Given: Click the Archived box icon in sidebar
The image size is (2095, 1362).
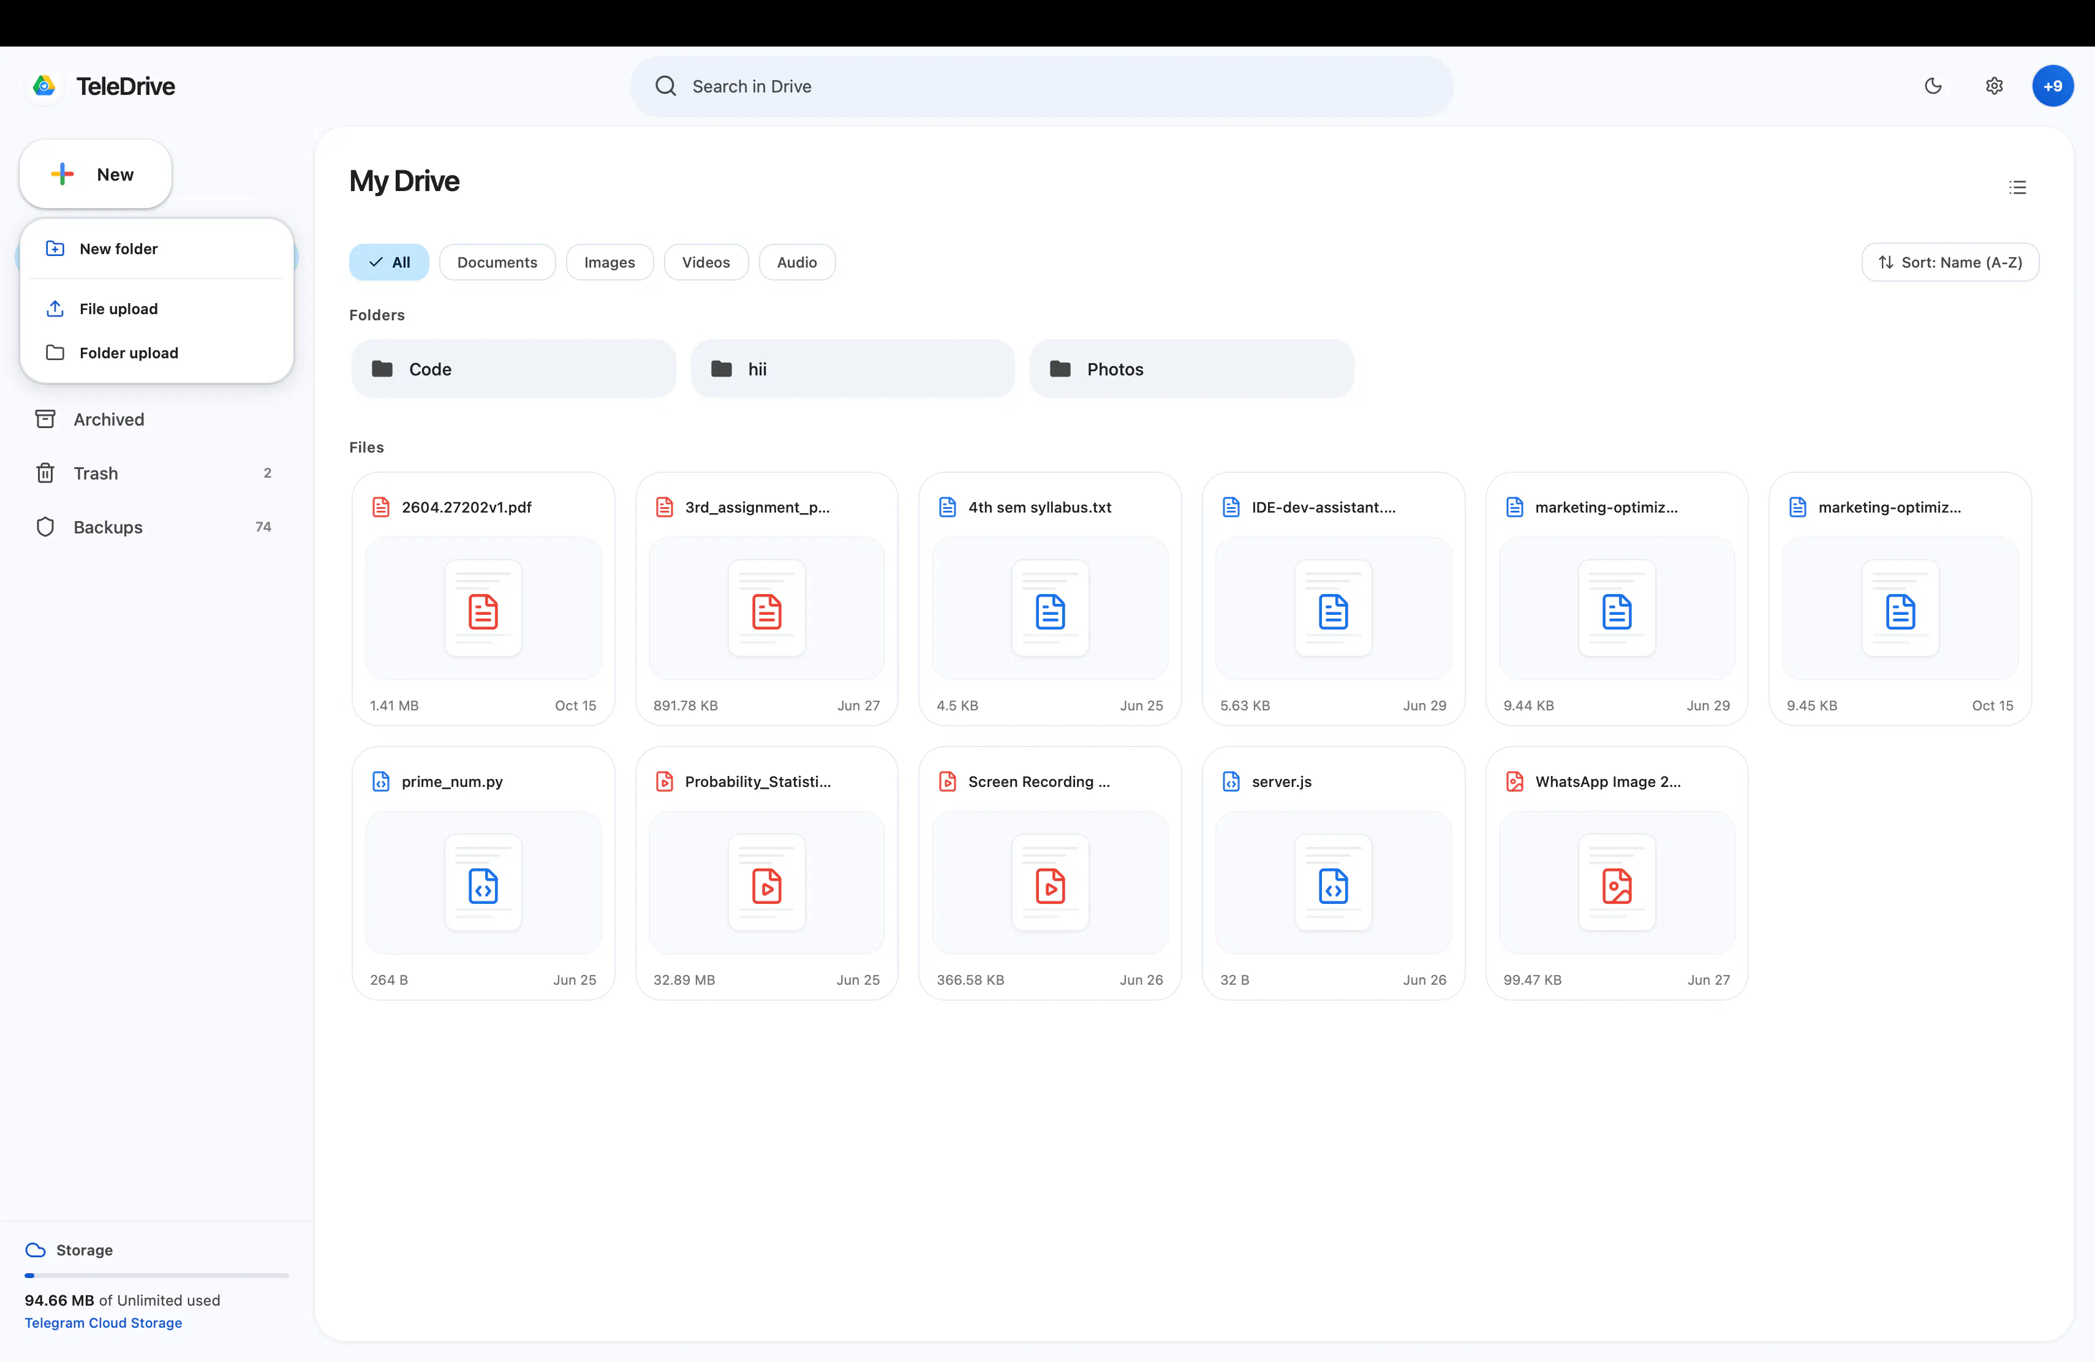Looking at the screenshot, I should pos(45,420).
